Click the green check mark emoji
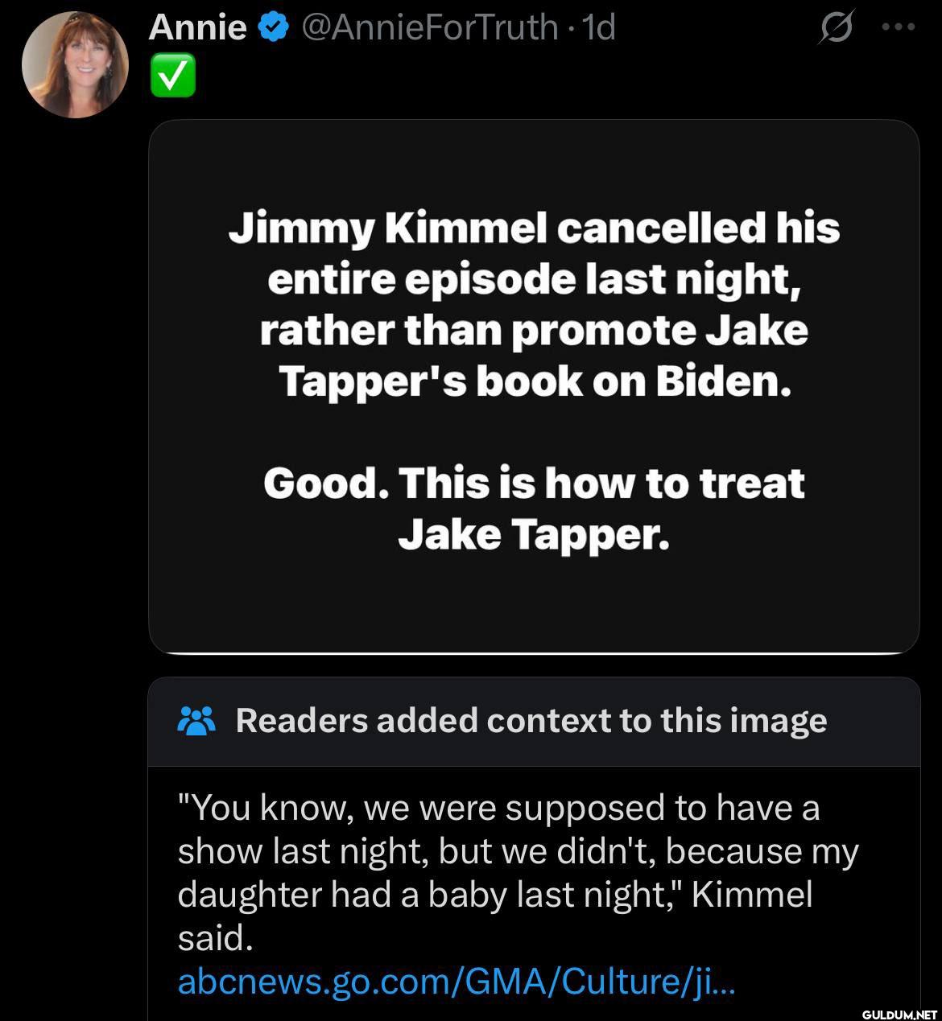The image size is (942, 1021). [x=171, y=76]
